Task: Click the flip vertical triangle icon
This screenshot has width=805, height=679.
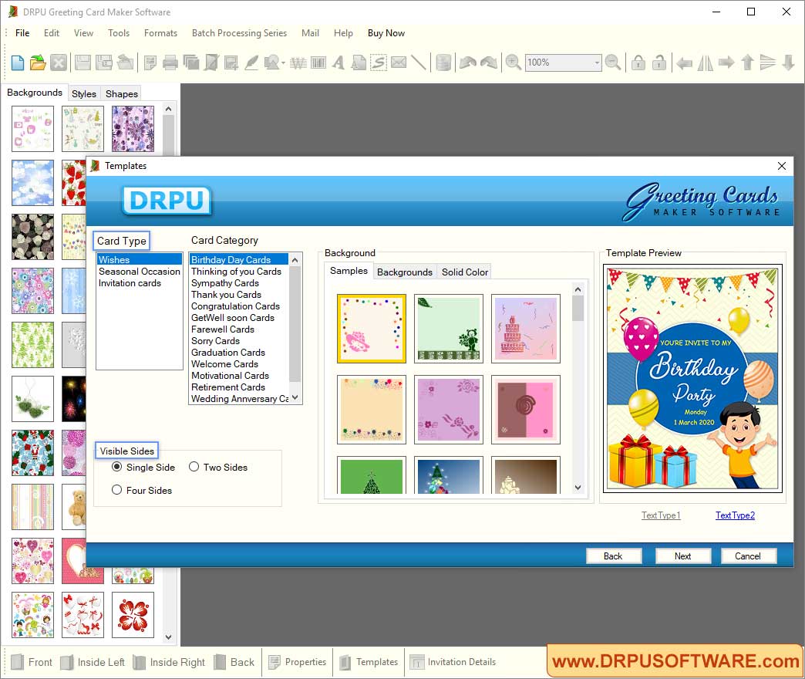Action: (x=767, y=62)
